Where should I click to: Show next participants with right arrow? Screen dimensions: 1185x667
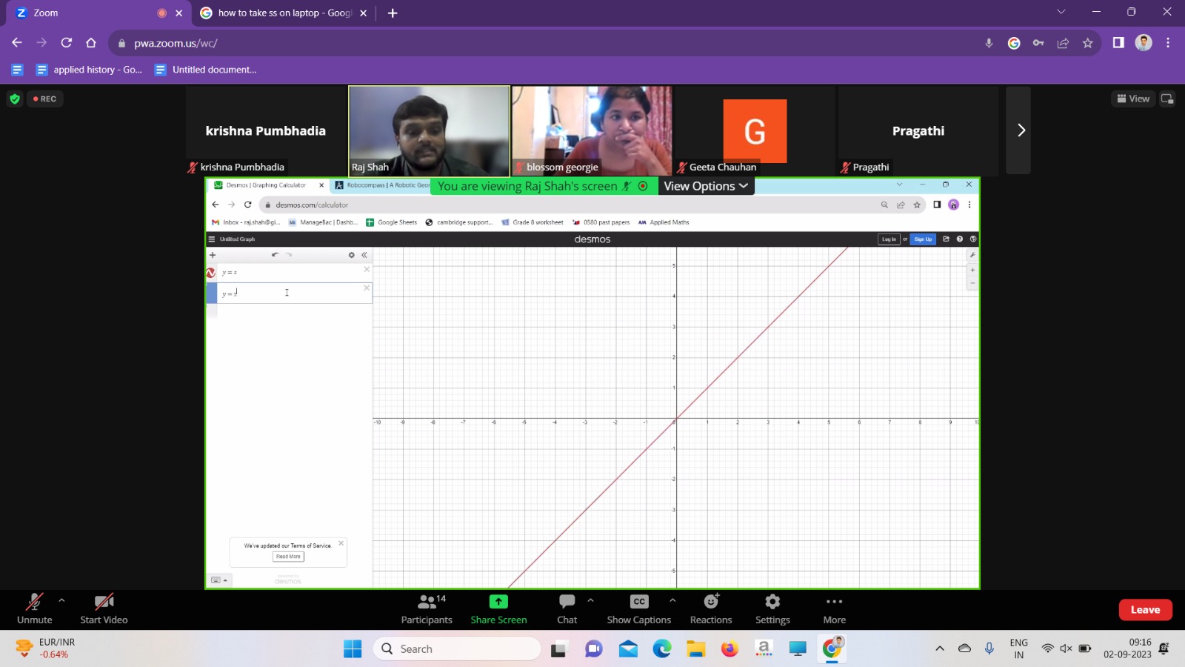point(1021,130)
